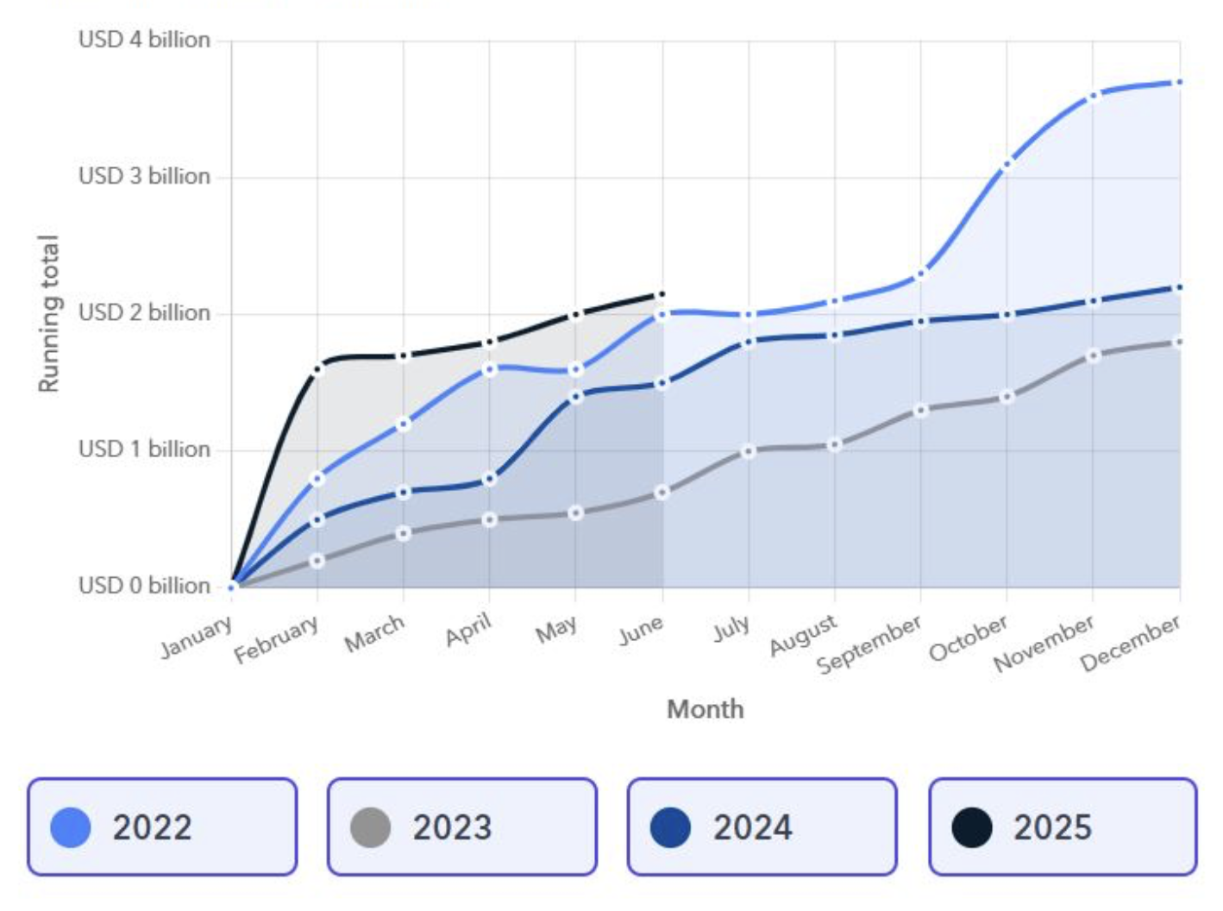The width and height of the screenshot is (1223, 911).
Task: Select the 2022 data point at September
Action: tap(920, 274)
